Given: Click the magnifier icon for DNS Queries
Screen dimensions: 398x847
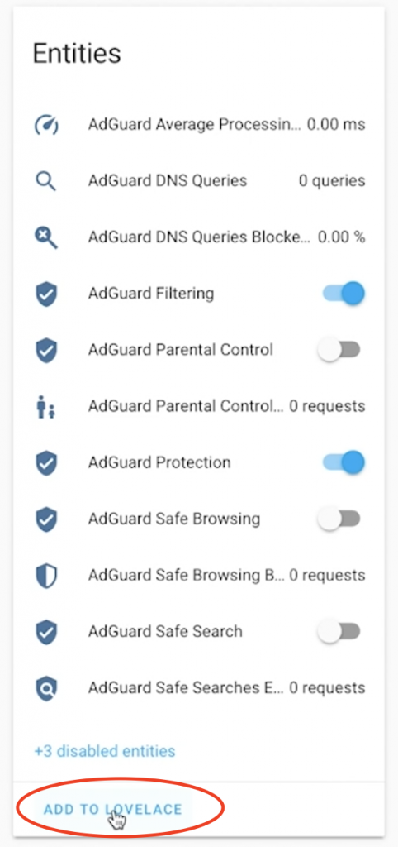Looking at the screenshot, I should (46, 181).
